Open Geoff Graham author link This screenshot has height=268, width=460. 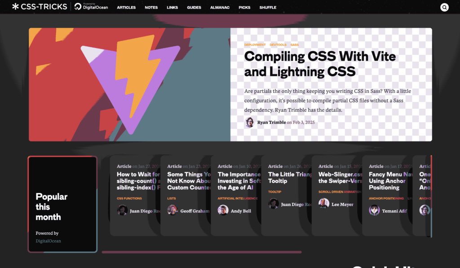pyautogui.click(x=195, y=211)
